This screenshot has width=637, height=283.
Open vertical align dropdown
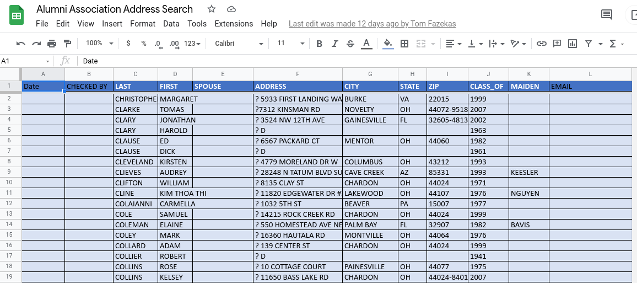coord(476,44)
